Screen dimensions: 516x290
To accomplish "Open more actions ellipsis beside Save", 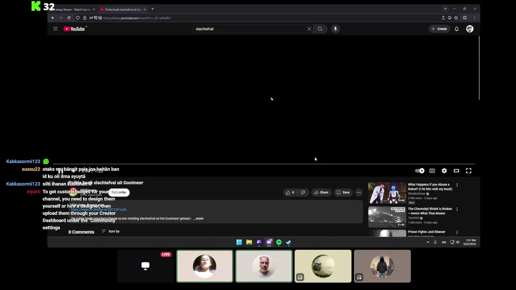I will tap(359, 193).
